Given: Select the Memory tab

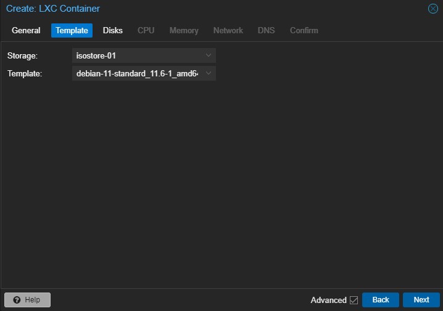Looking at the screenshot, I should tap(184, 30).
